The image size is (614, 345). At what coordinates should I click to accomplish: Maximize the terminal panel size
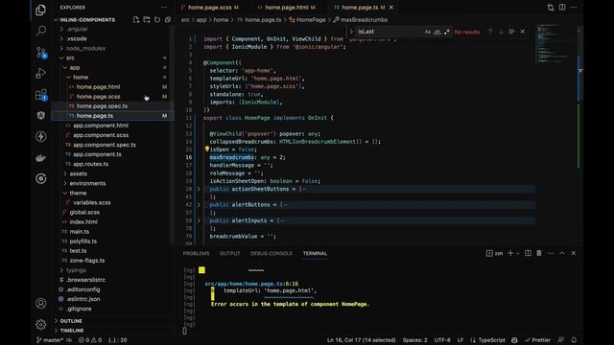coord(562,253)
